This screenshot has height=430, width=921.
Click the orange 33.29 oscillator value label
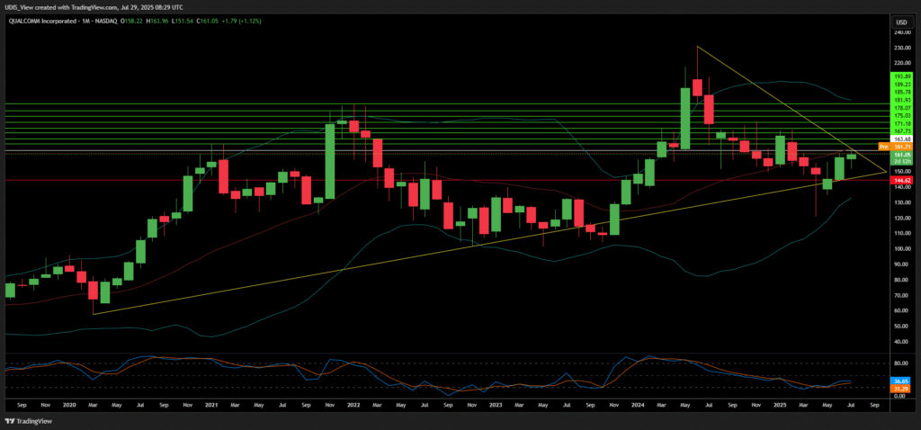(900, 388)
